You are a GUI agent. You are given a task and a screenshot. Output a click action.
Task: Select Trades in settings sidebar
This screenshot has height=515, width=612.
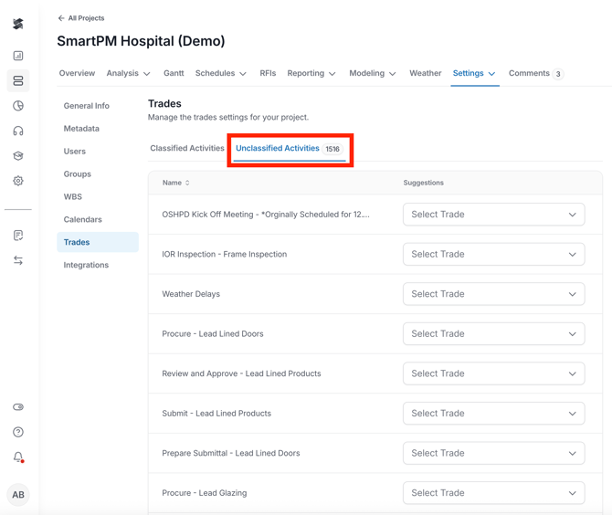click(x=98, y=242)
